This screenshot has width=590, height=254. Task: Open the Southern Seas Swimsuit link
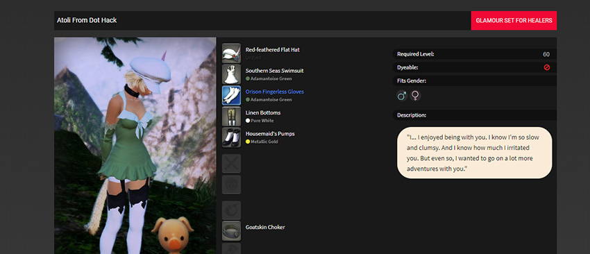274,71
